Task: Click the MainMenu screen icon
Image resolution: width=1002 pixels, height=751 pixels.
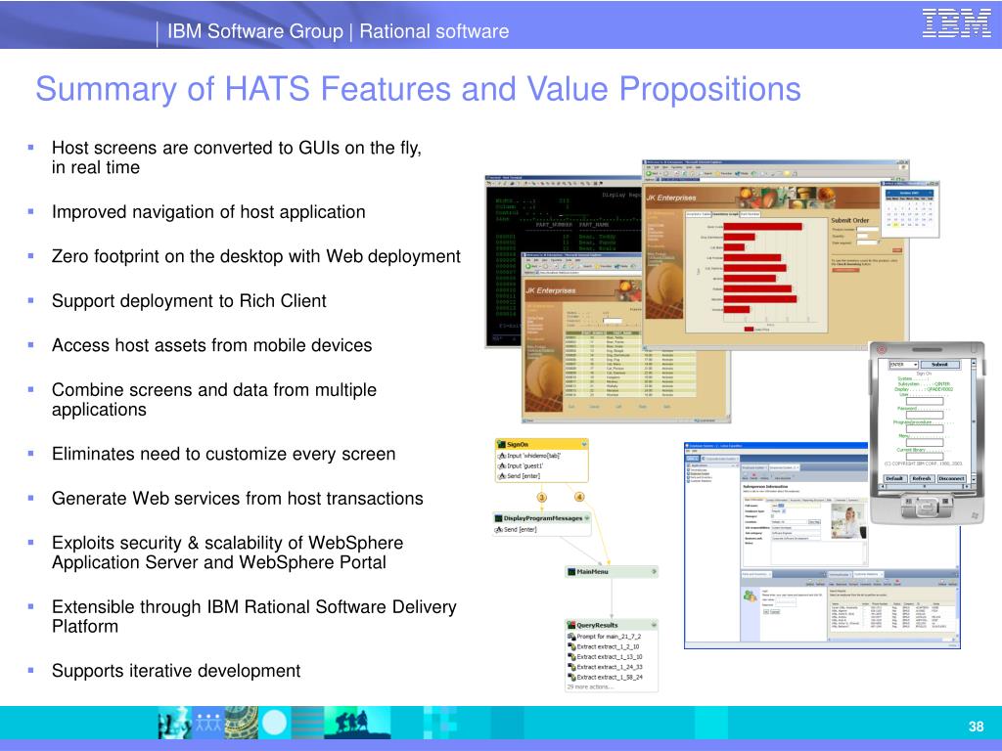Action: point(571,572)
